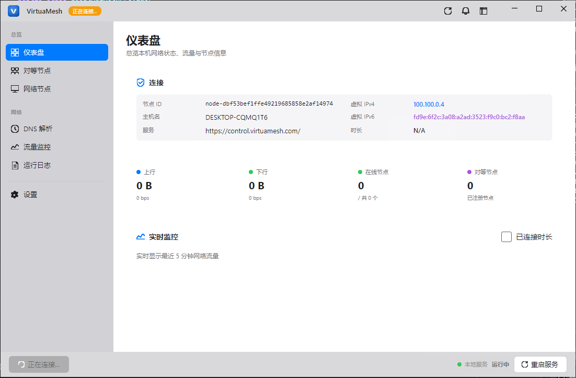Click the traffic chart icon in the sidebar
This screenshot has height=378, width=576.
pos(15,147)
